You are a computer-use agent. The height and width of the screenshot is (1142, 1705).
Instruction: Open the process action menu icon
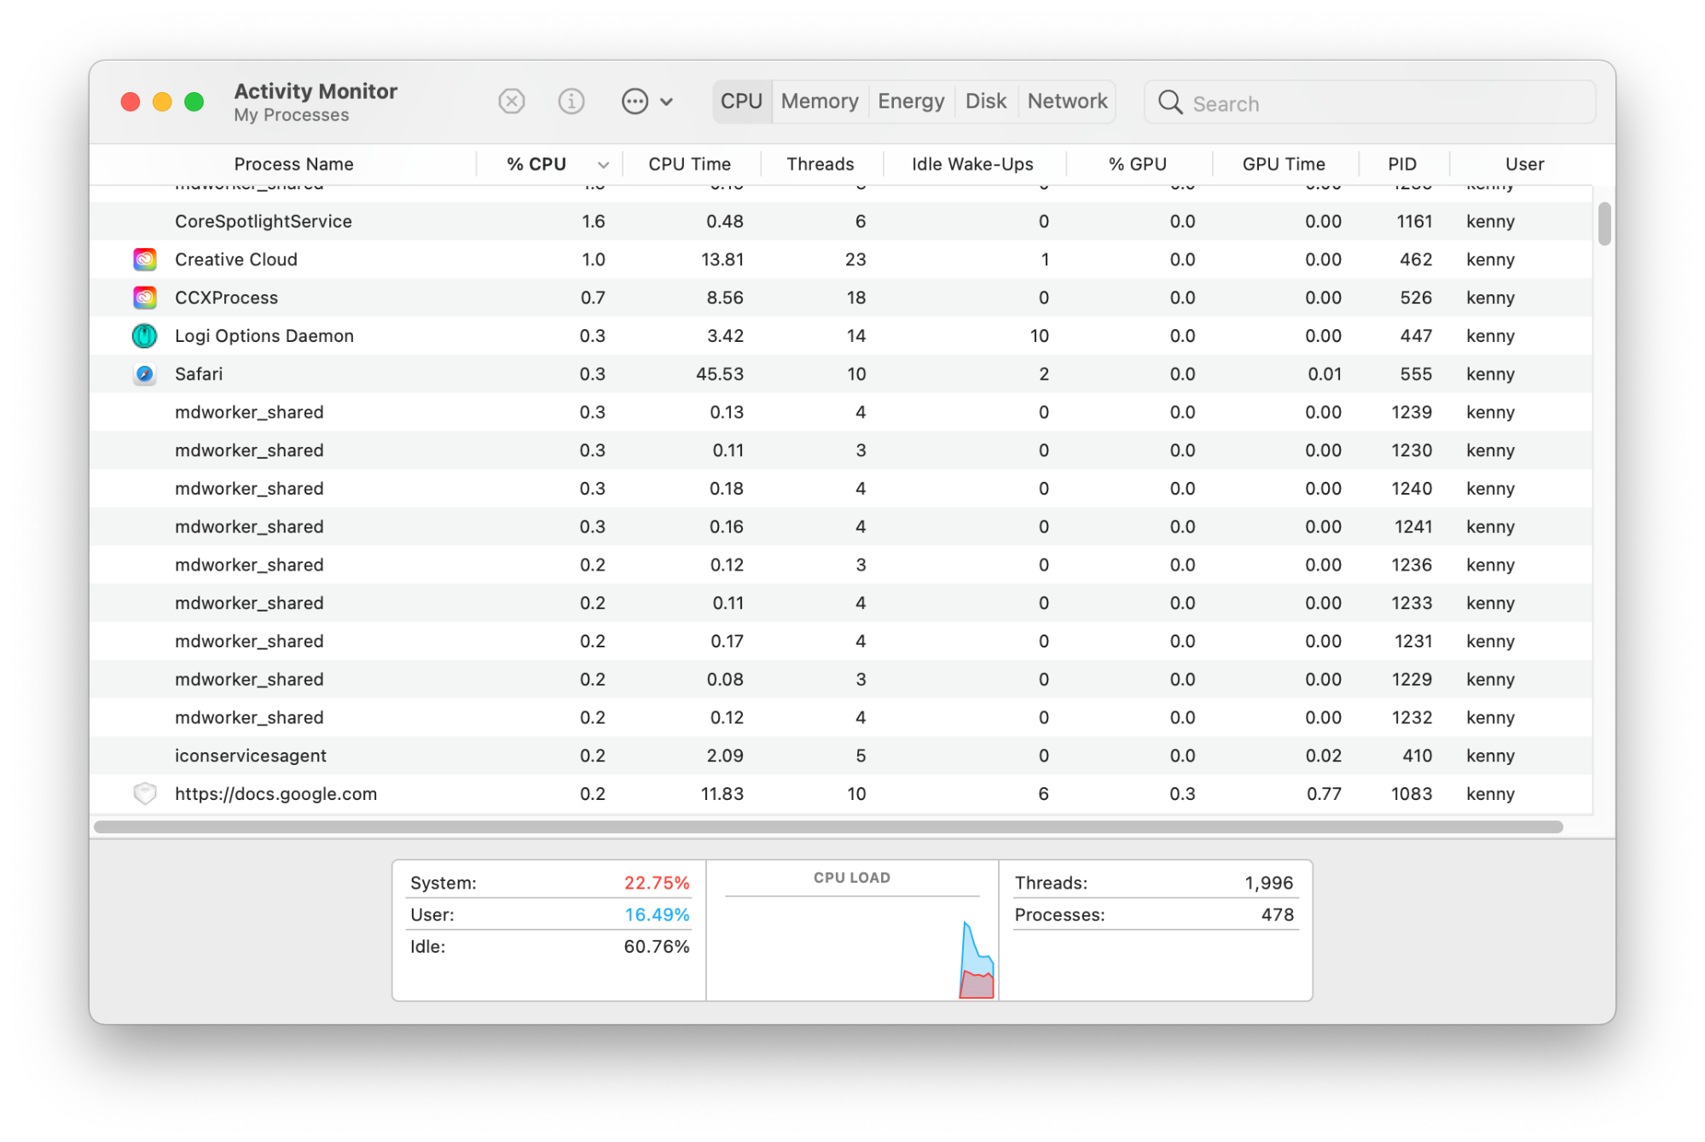[x=637, y=101]
